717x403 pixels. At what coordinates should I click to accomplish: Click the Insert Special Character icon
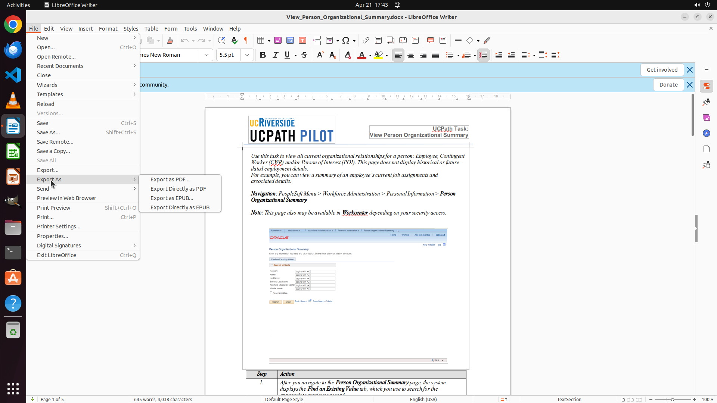[346, 40]
